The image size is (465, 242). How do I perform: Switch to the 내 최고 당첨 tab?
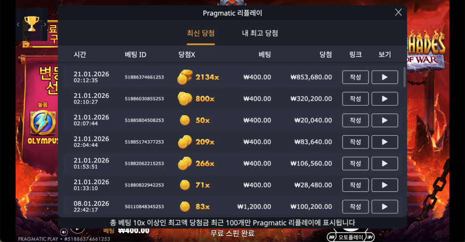[260, 33]
